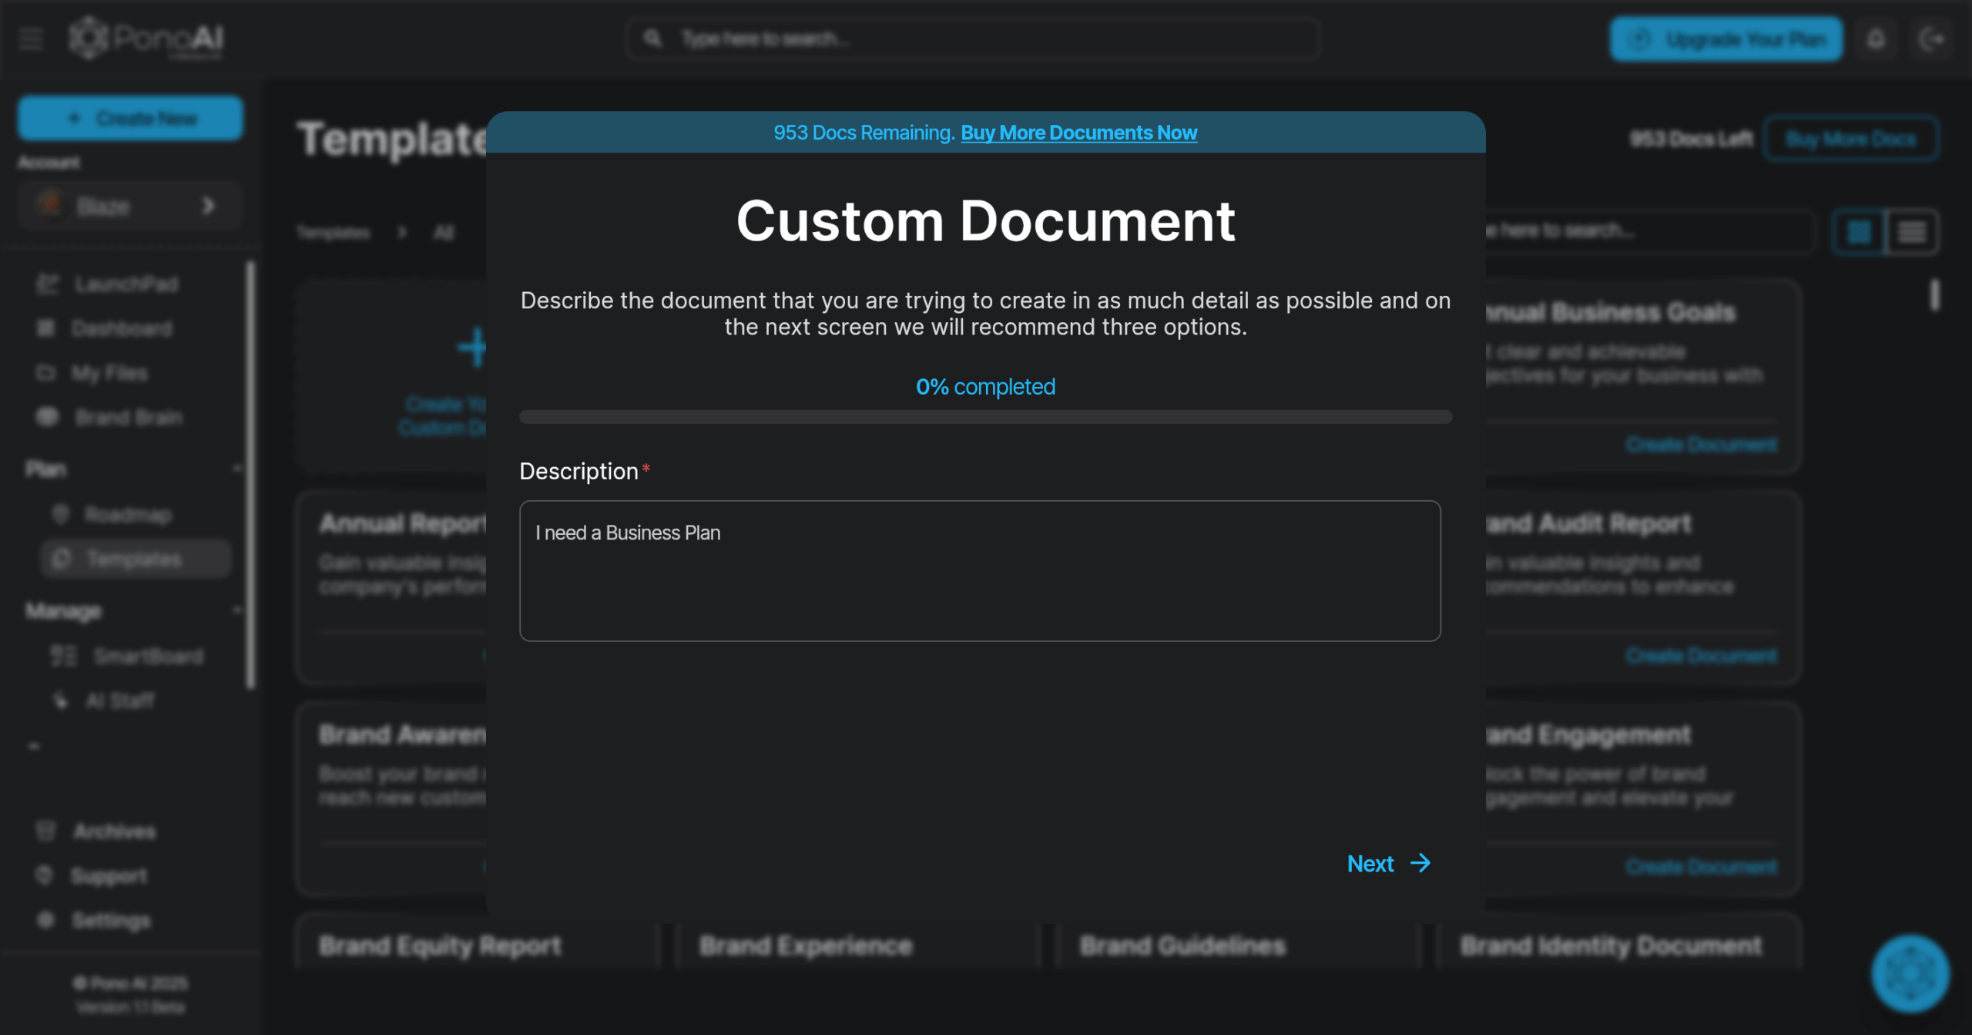
Task: Click the All breadcrumb
Action: point(444,232)
